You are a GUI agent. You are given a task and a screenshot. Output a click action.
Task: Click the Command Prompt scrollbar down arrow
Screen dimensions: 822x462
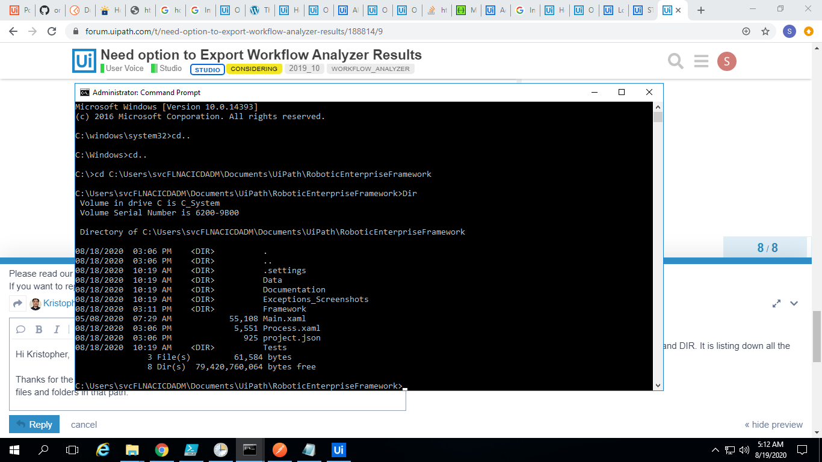658,386
